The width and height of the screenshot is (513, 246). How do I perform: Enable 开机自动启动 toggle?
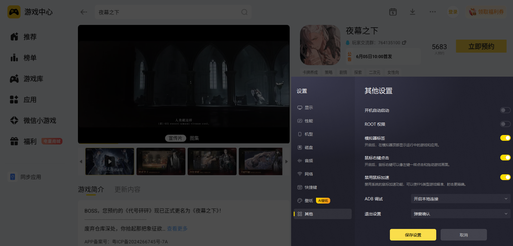(505, 110)
